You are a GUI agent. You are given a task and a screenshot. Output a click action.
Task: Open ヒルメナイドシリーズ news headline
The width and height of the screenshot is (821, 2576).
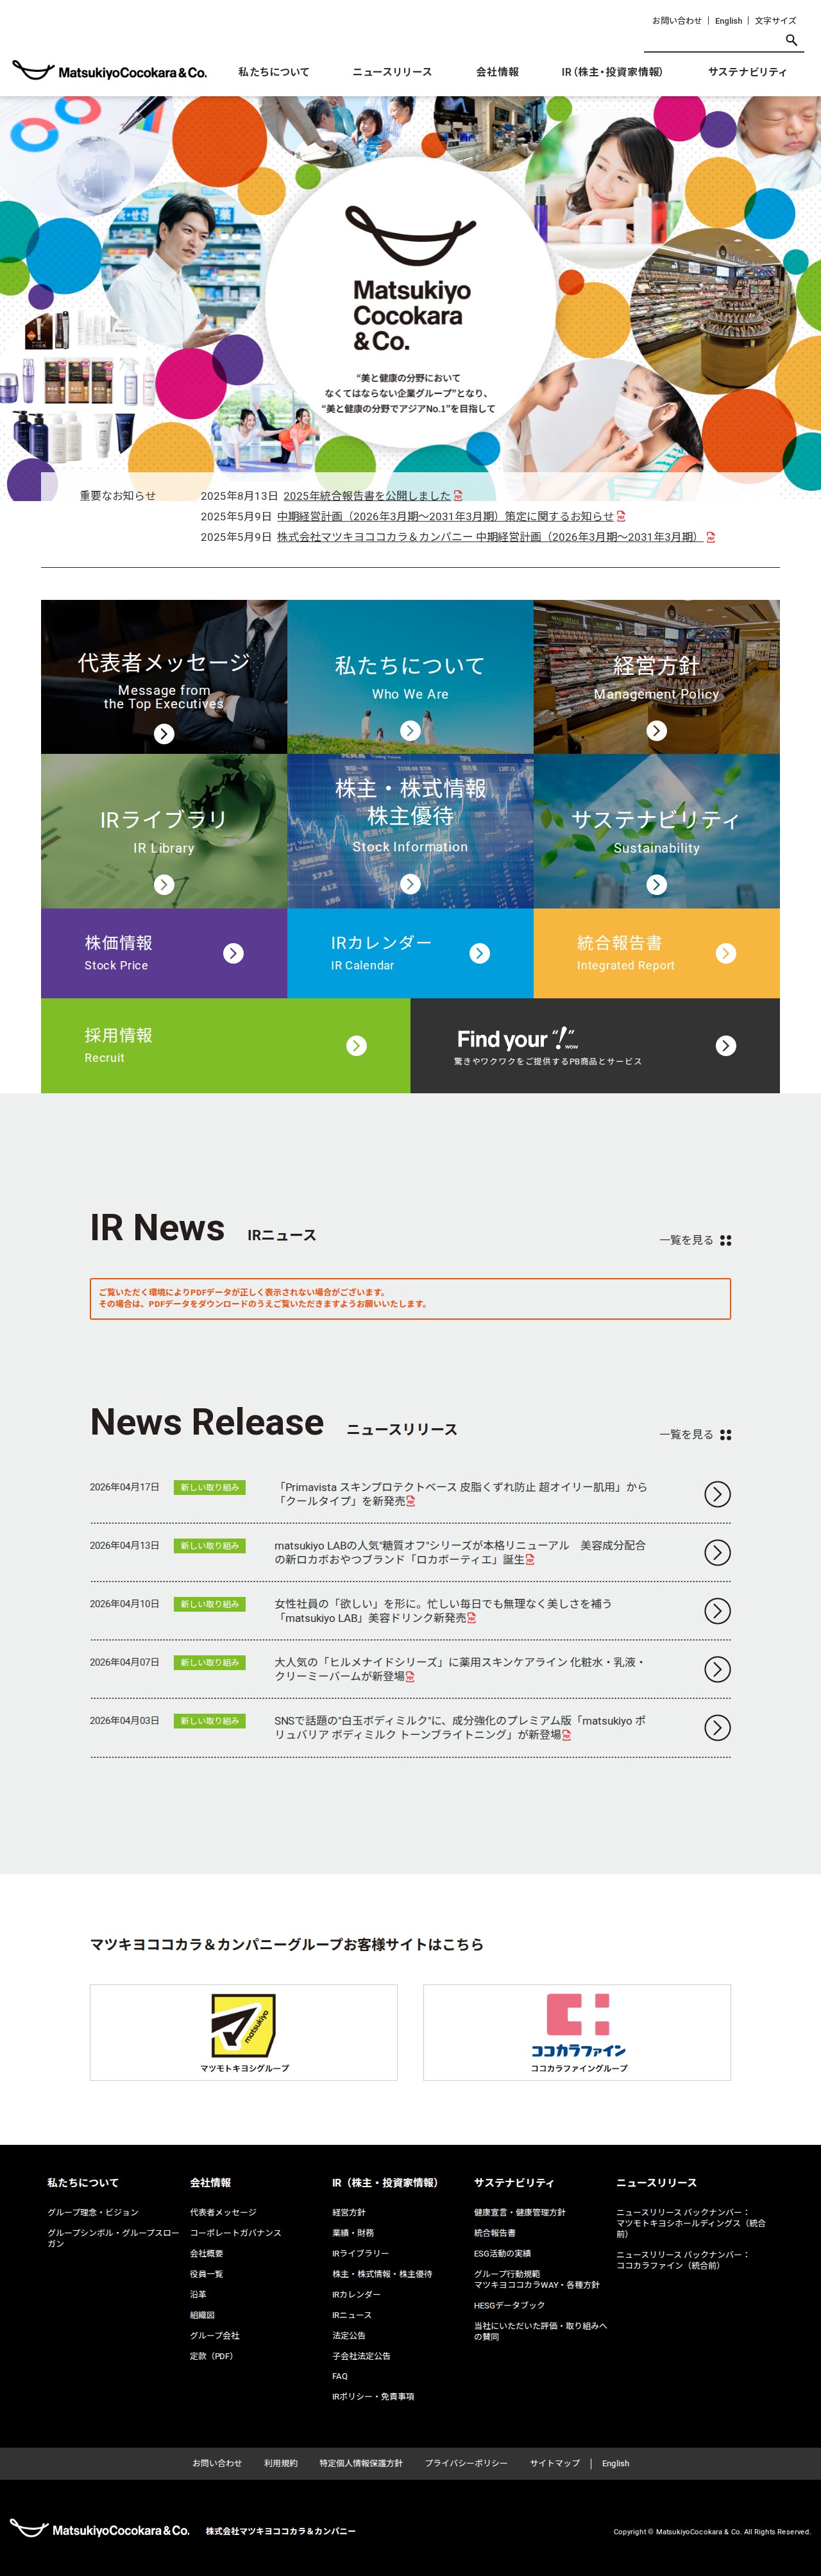[x=459, y=1669]
